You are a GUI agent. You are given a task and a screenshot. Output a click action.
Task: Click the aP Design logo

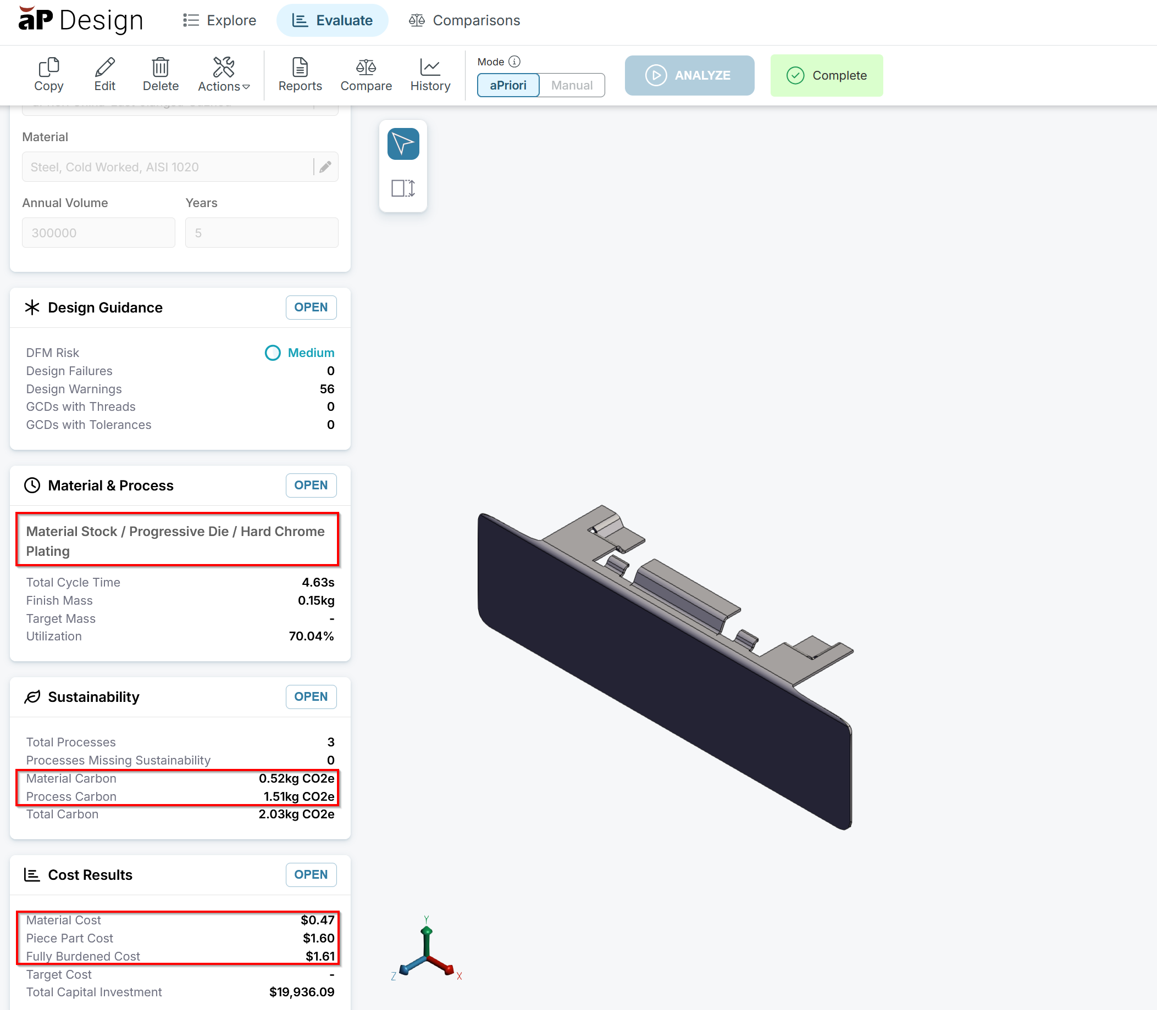[81, 20]
